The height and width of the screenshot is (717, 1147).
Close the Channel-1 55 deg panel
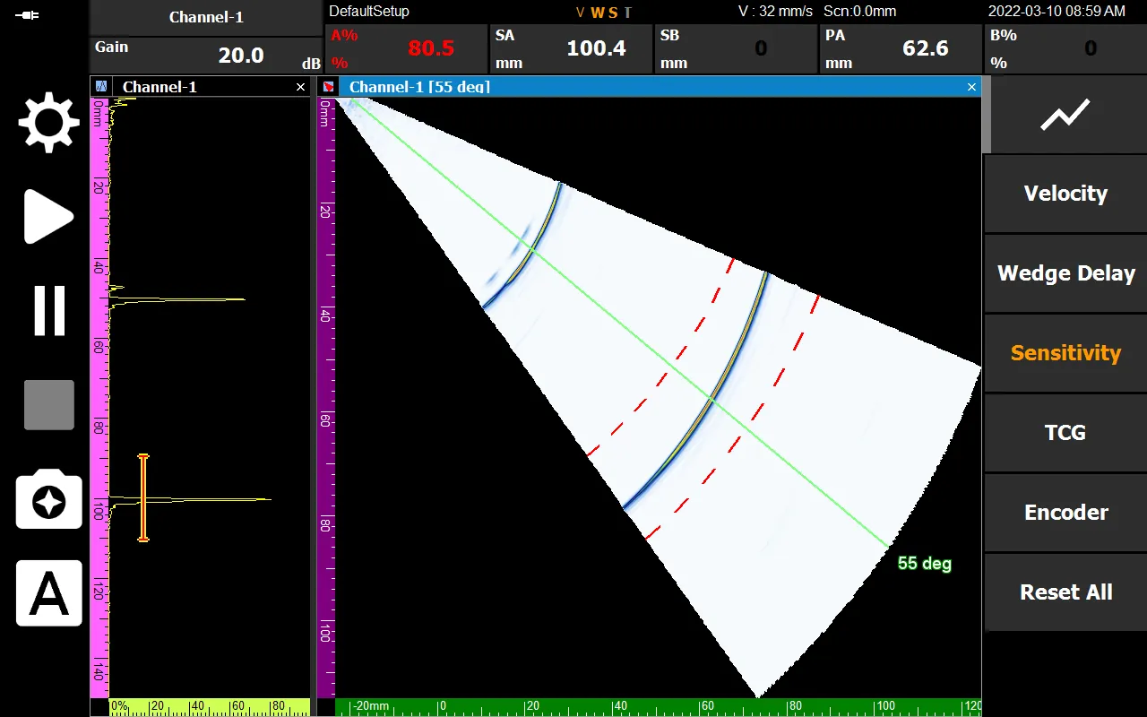point(971,87)
